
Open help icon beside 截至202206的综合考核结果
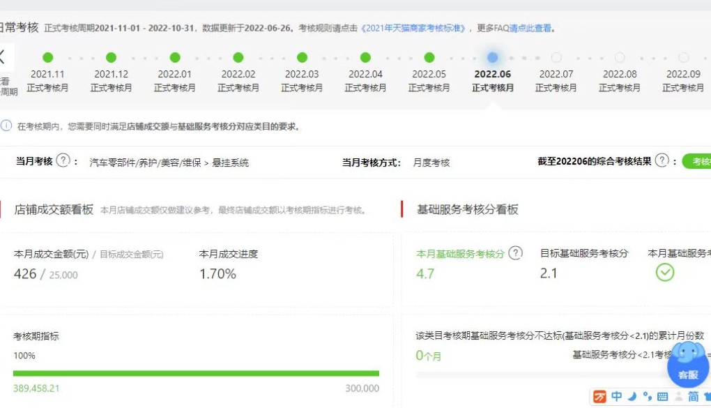click(x=662, y=160)
